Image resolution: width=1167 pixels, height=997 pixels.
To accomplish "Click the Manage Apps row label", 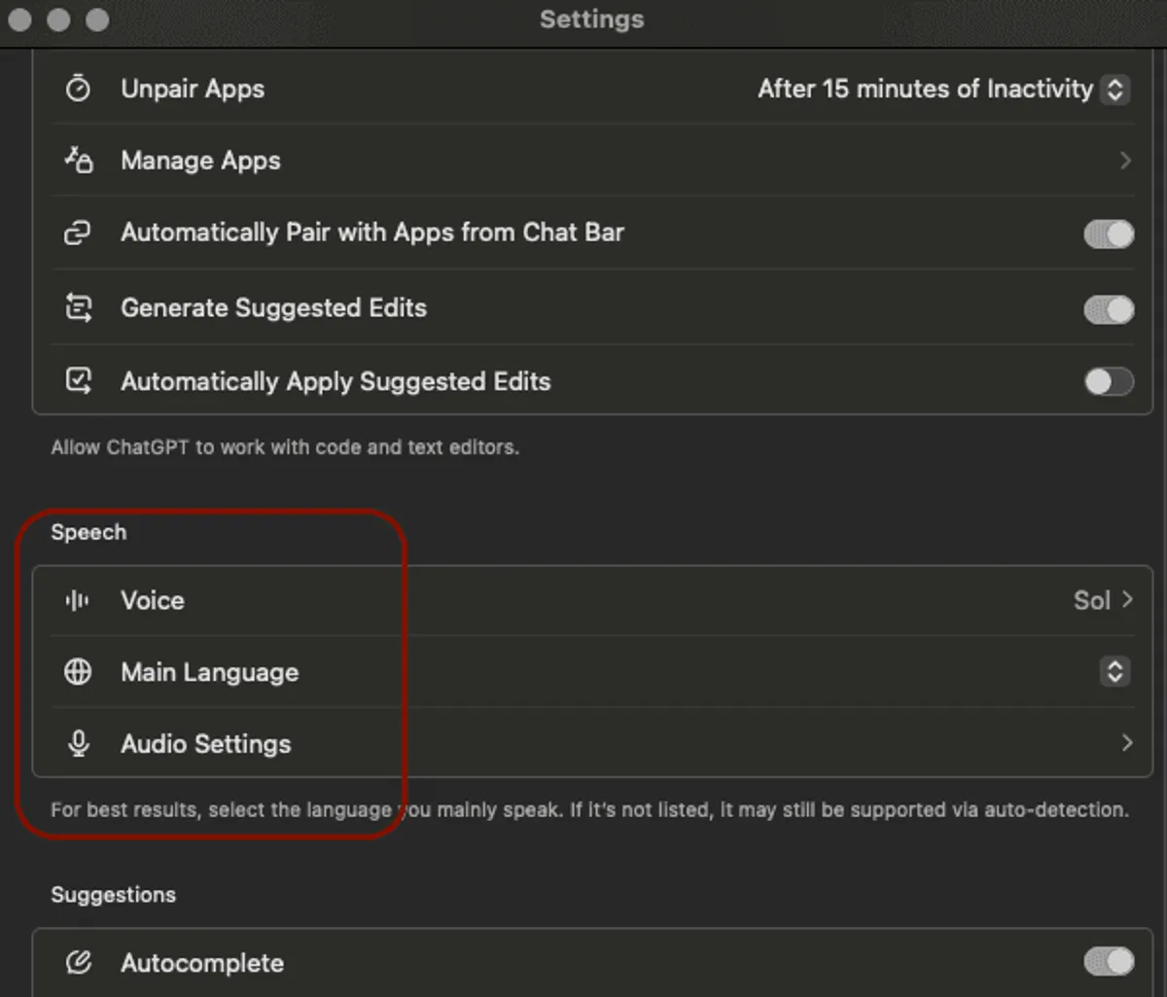I will tap(200, 160).
